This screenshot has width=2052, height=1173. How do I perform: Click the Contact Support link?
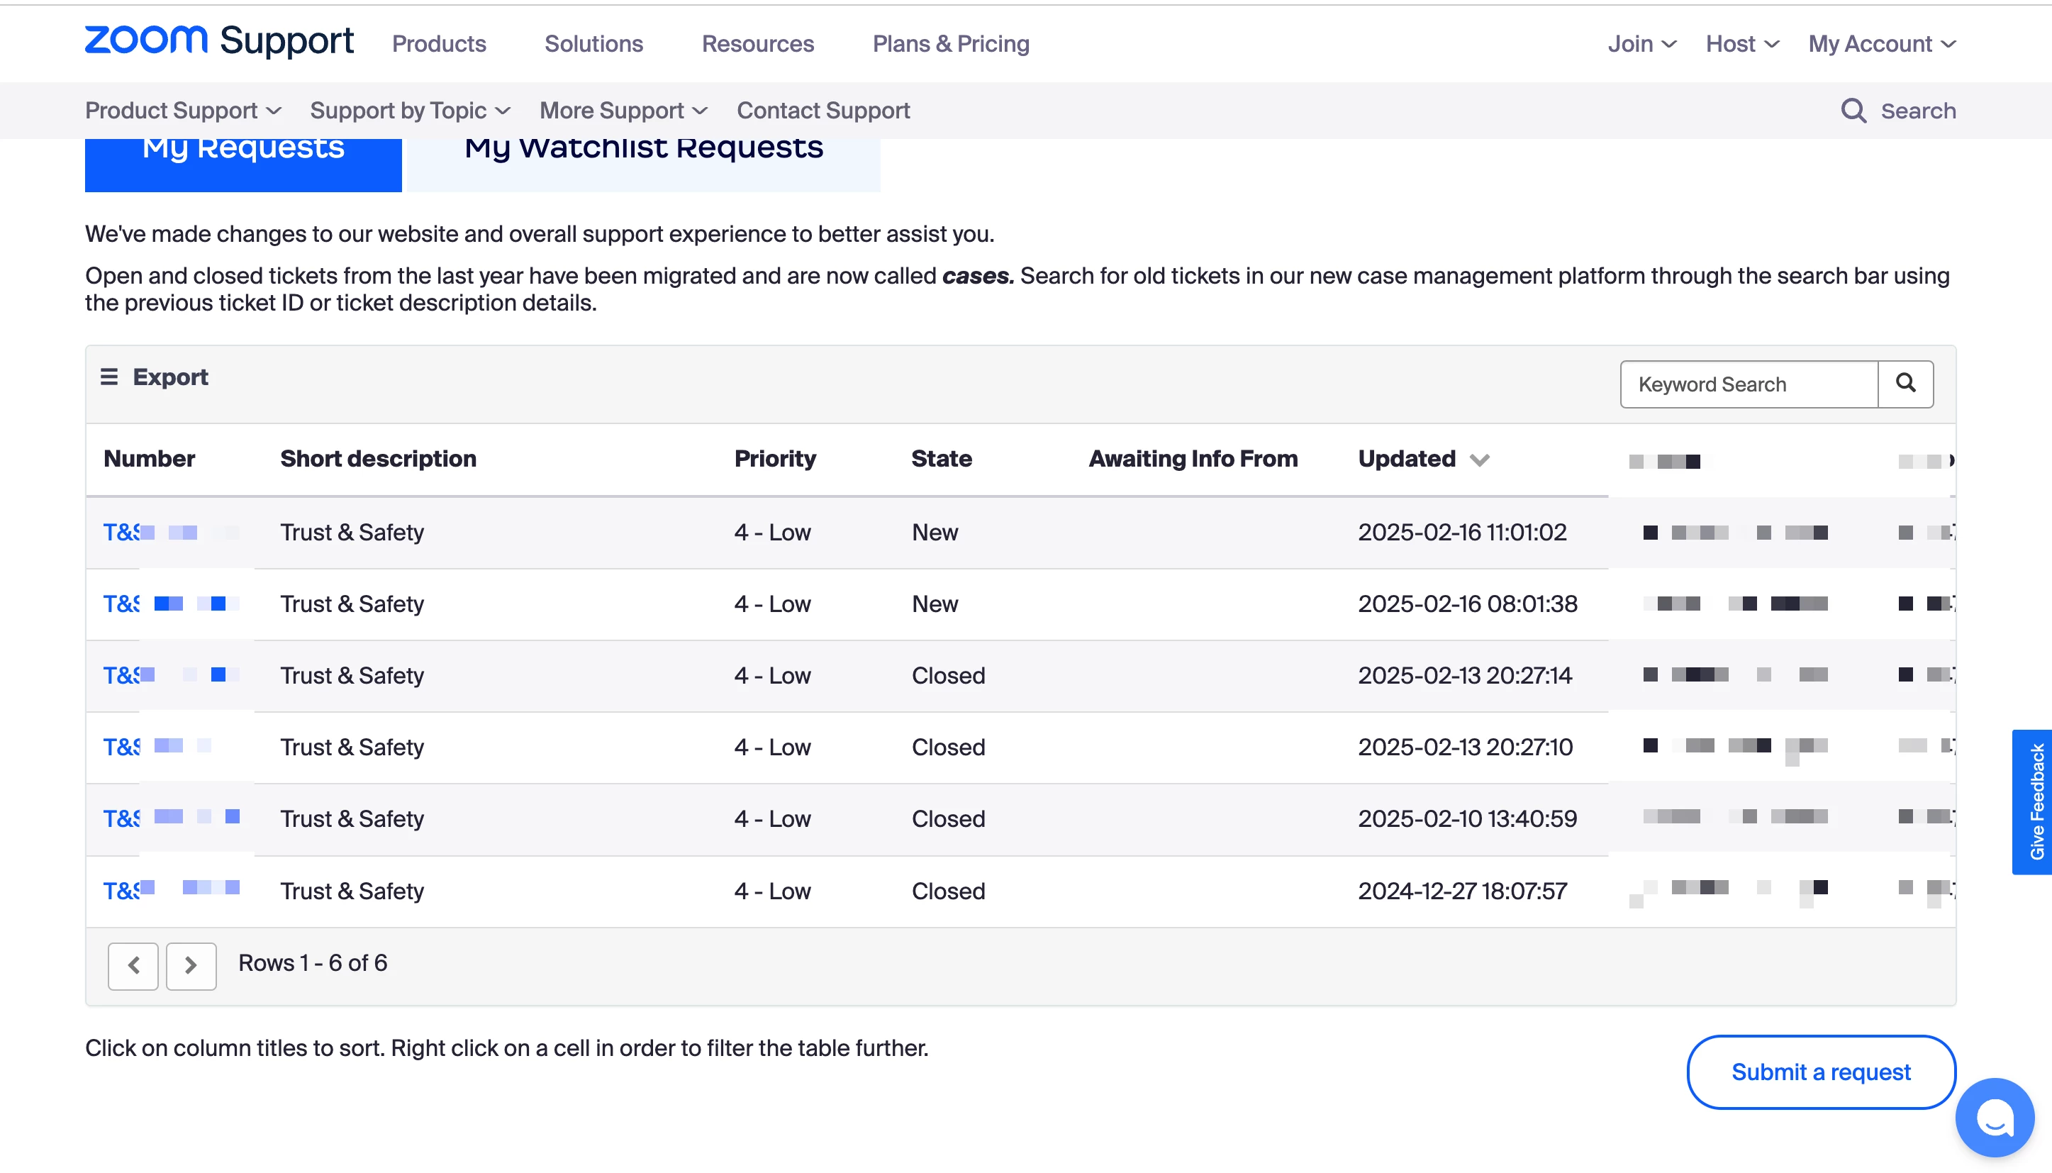coord(823,111)
